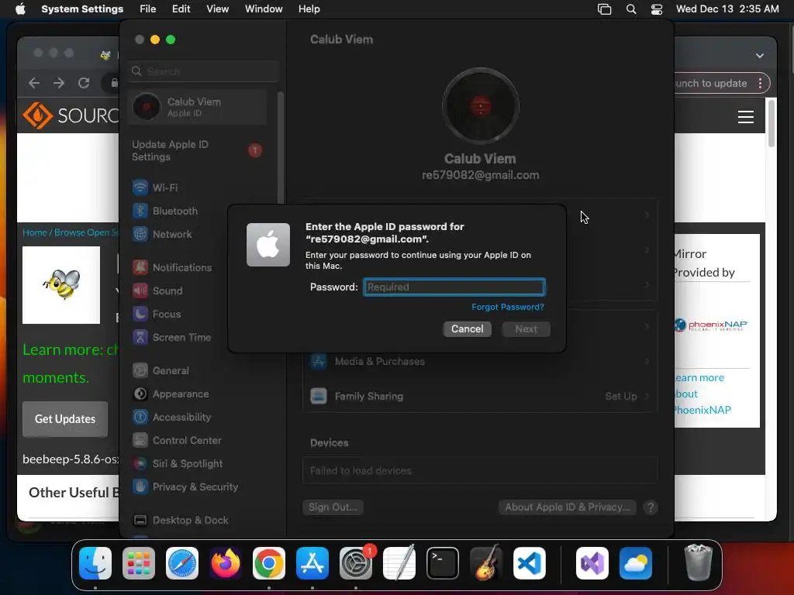
Task: Open the System Settings app menu
Action: point(82,9)
